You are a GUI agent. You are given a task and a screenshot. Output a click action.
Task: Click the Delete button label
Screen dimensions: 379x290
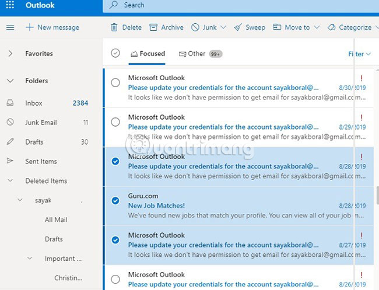(132, 27)
